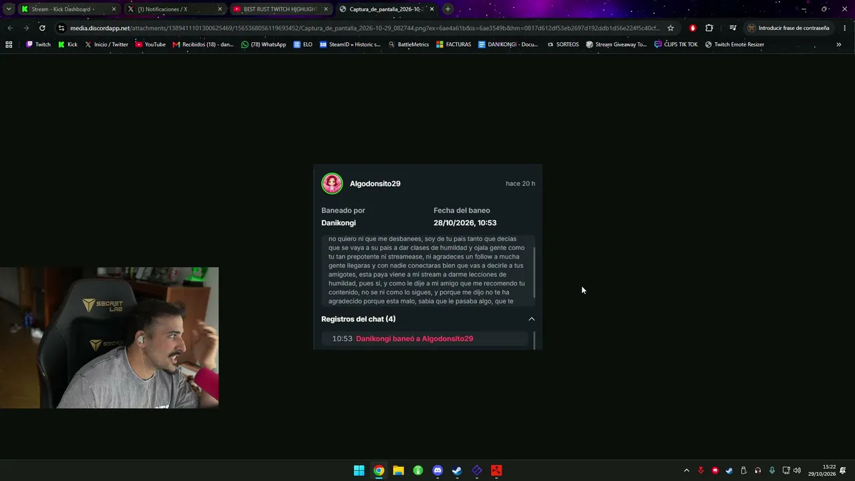855x481 pixels.
Task: Click the headset icon in system tray
Action: pyautogui.click(x=757, y=470)
